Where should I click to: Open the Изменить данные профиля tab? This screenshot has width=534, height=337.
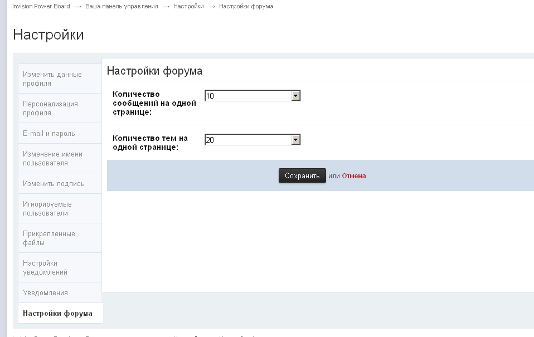[x=52, y=79]
